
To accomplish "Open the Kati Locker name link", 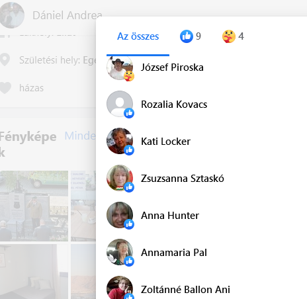I will 165,142.
